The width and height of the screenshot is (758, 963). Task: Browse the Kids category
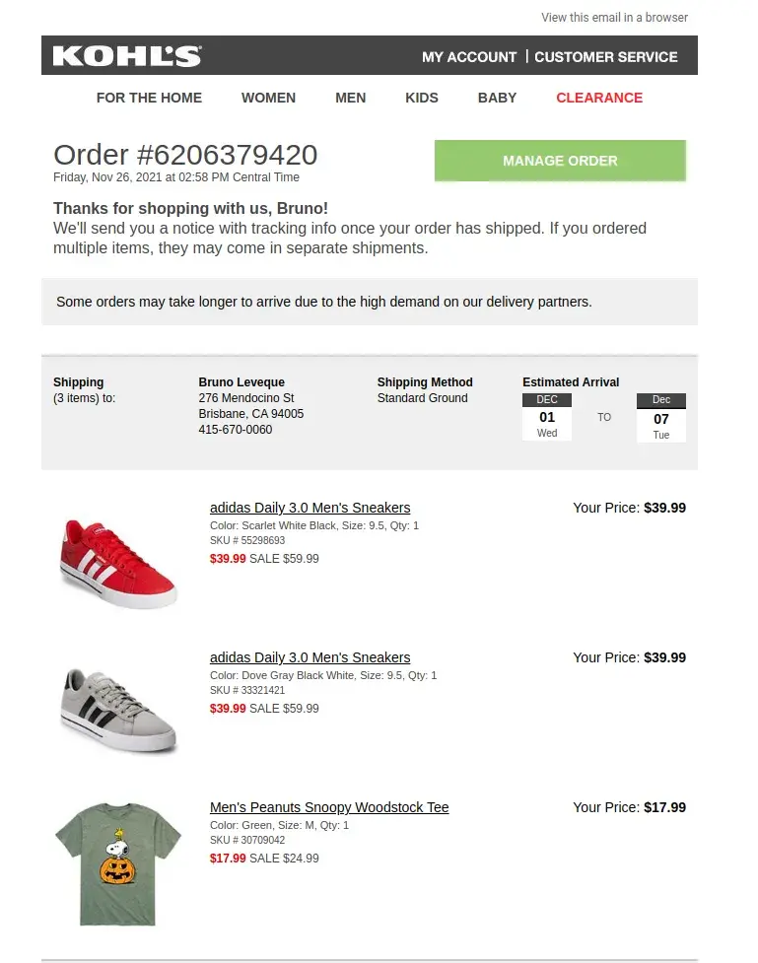422,98
